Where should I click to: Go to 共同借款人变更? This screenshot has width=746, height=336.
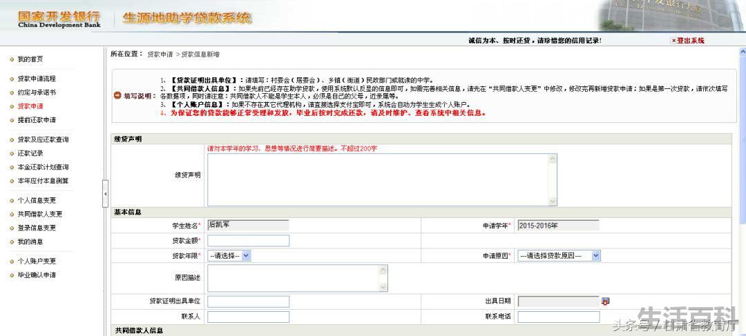click(x=40, y=215)
